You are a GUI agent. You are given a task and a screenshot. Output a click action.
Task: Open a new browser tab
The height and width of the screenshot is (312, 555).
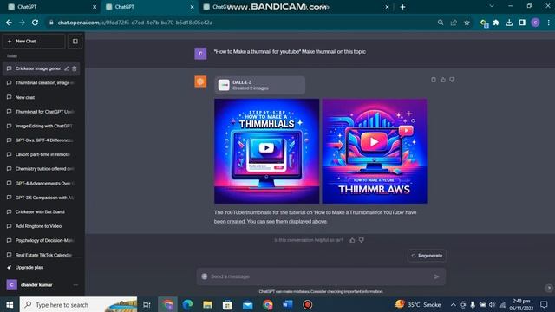tap(402, 7)
